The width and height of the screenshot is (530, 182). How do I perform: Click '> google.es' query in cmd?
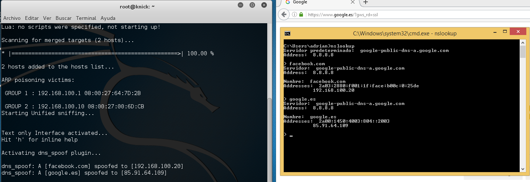(x=300, y=99)
